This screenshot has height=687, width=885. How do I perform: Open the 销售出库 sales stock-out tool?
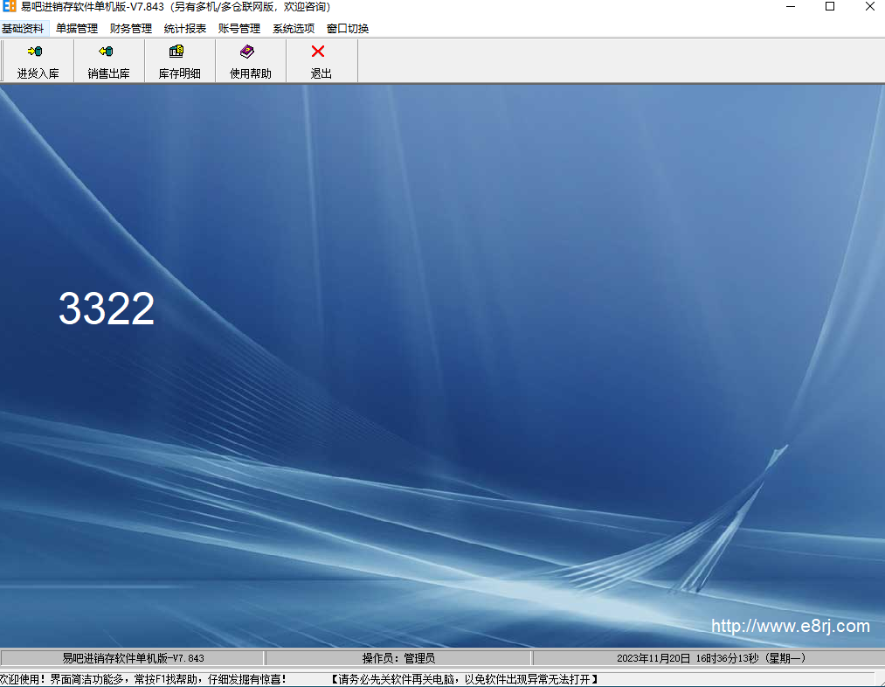point(109,61)
